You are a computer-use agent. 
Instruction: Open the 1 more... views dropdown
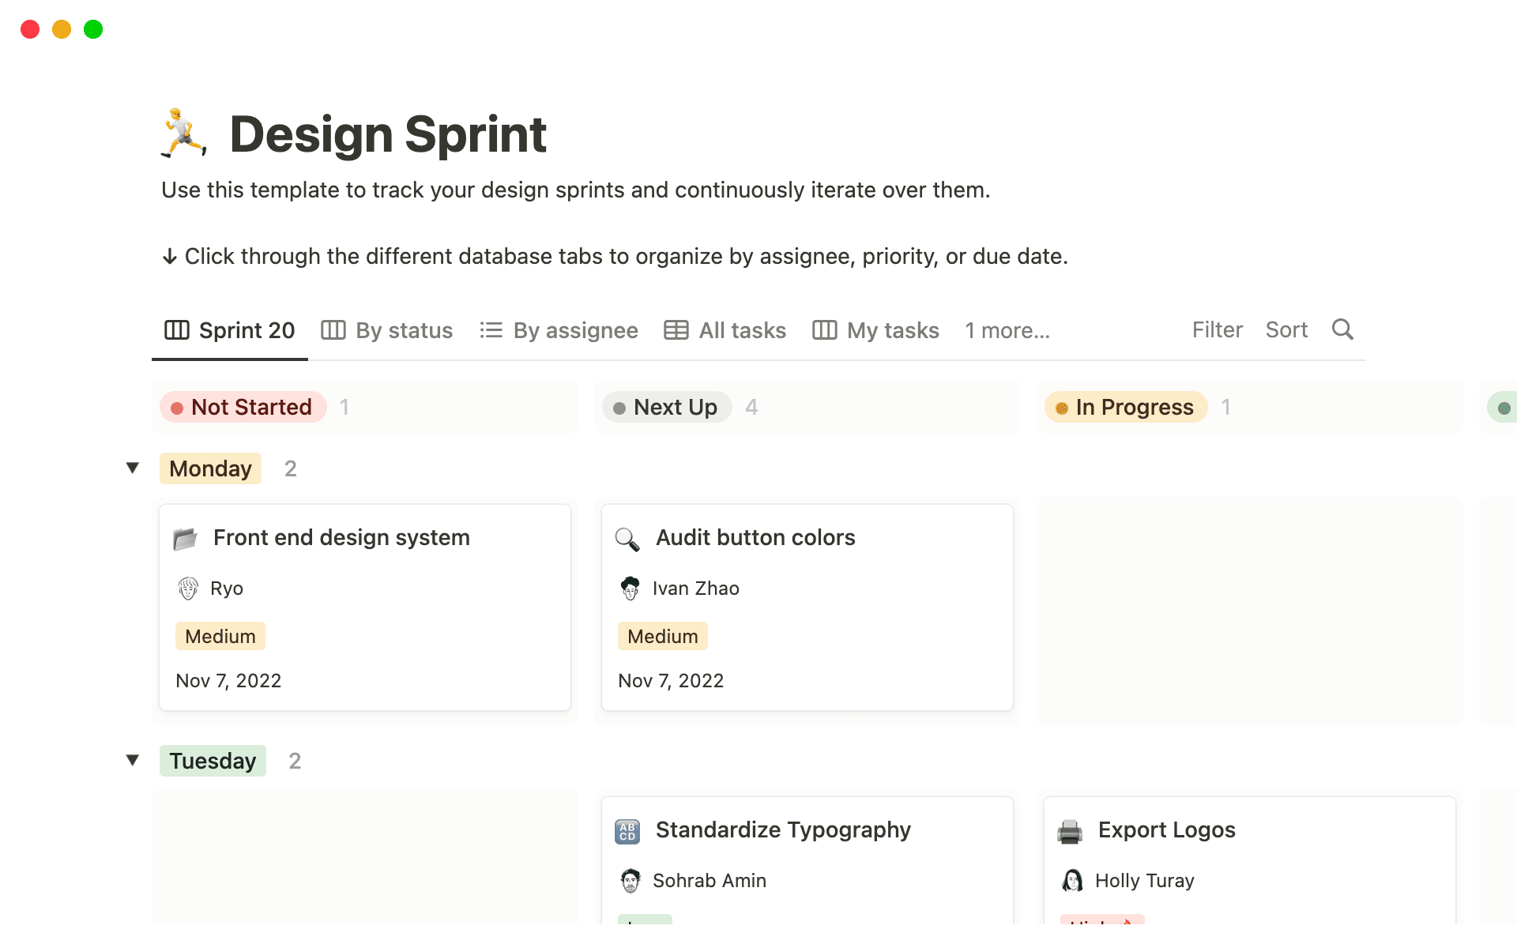(x=1007, y=330)
